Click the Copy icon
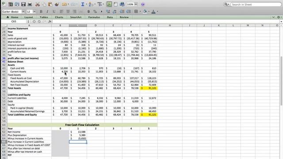Image resolution: width=283 pixels, height=159 pixels. (x=44, y=4)
